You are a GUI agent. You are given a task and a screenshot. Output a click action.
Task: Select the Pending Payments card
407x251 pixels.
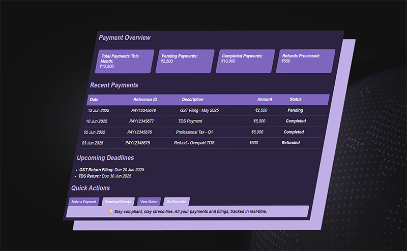[x=185, y=61]
